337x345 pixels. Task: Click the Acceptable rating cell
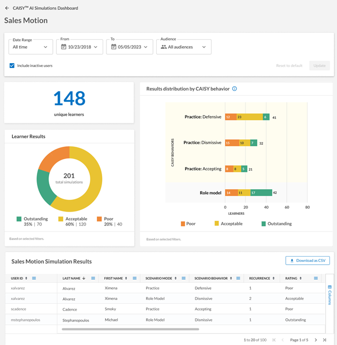[x=294, y=298]
